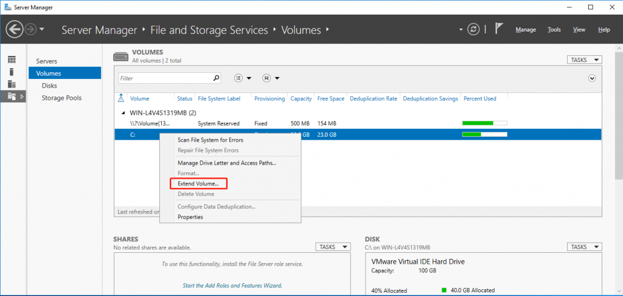This screenshot has height=296, width=623.
Task: Expand the breadcrumb arrow after Volumes
Action: [x=327, y=29]
